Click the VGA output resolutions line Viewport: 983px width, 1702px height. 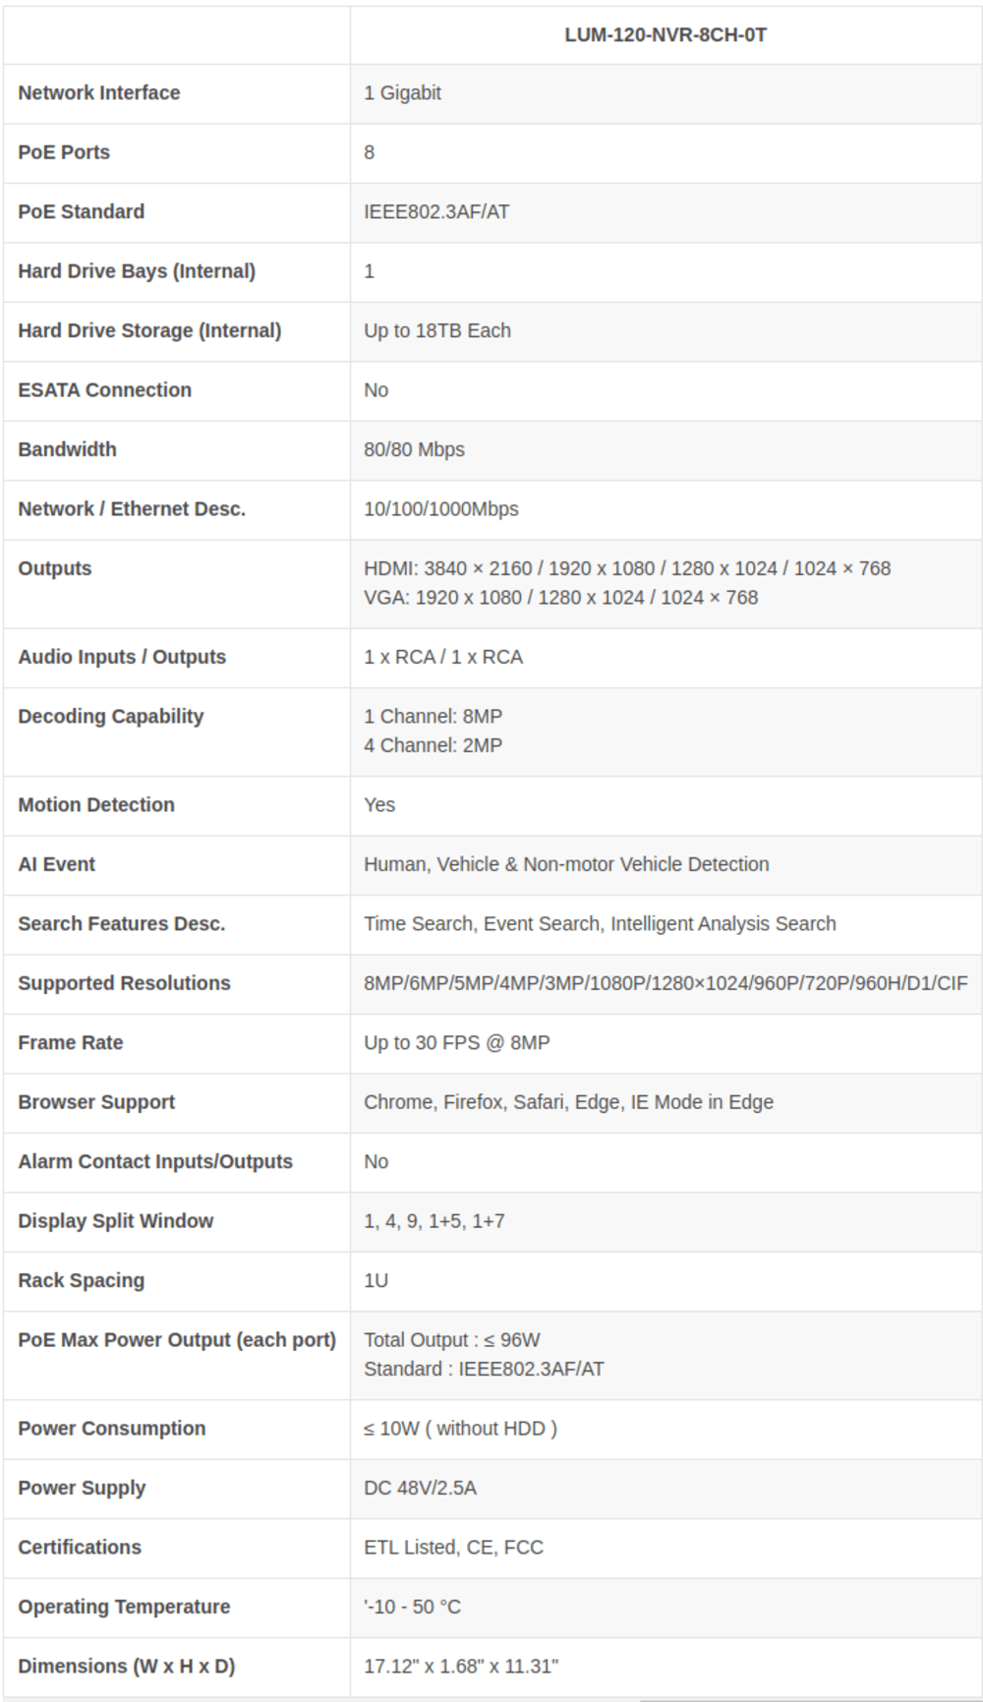(561, 598)
